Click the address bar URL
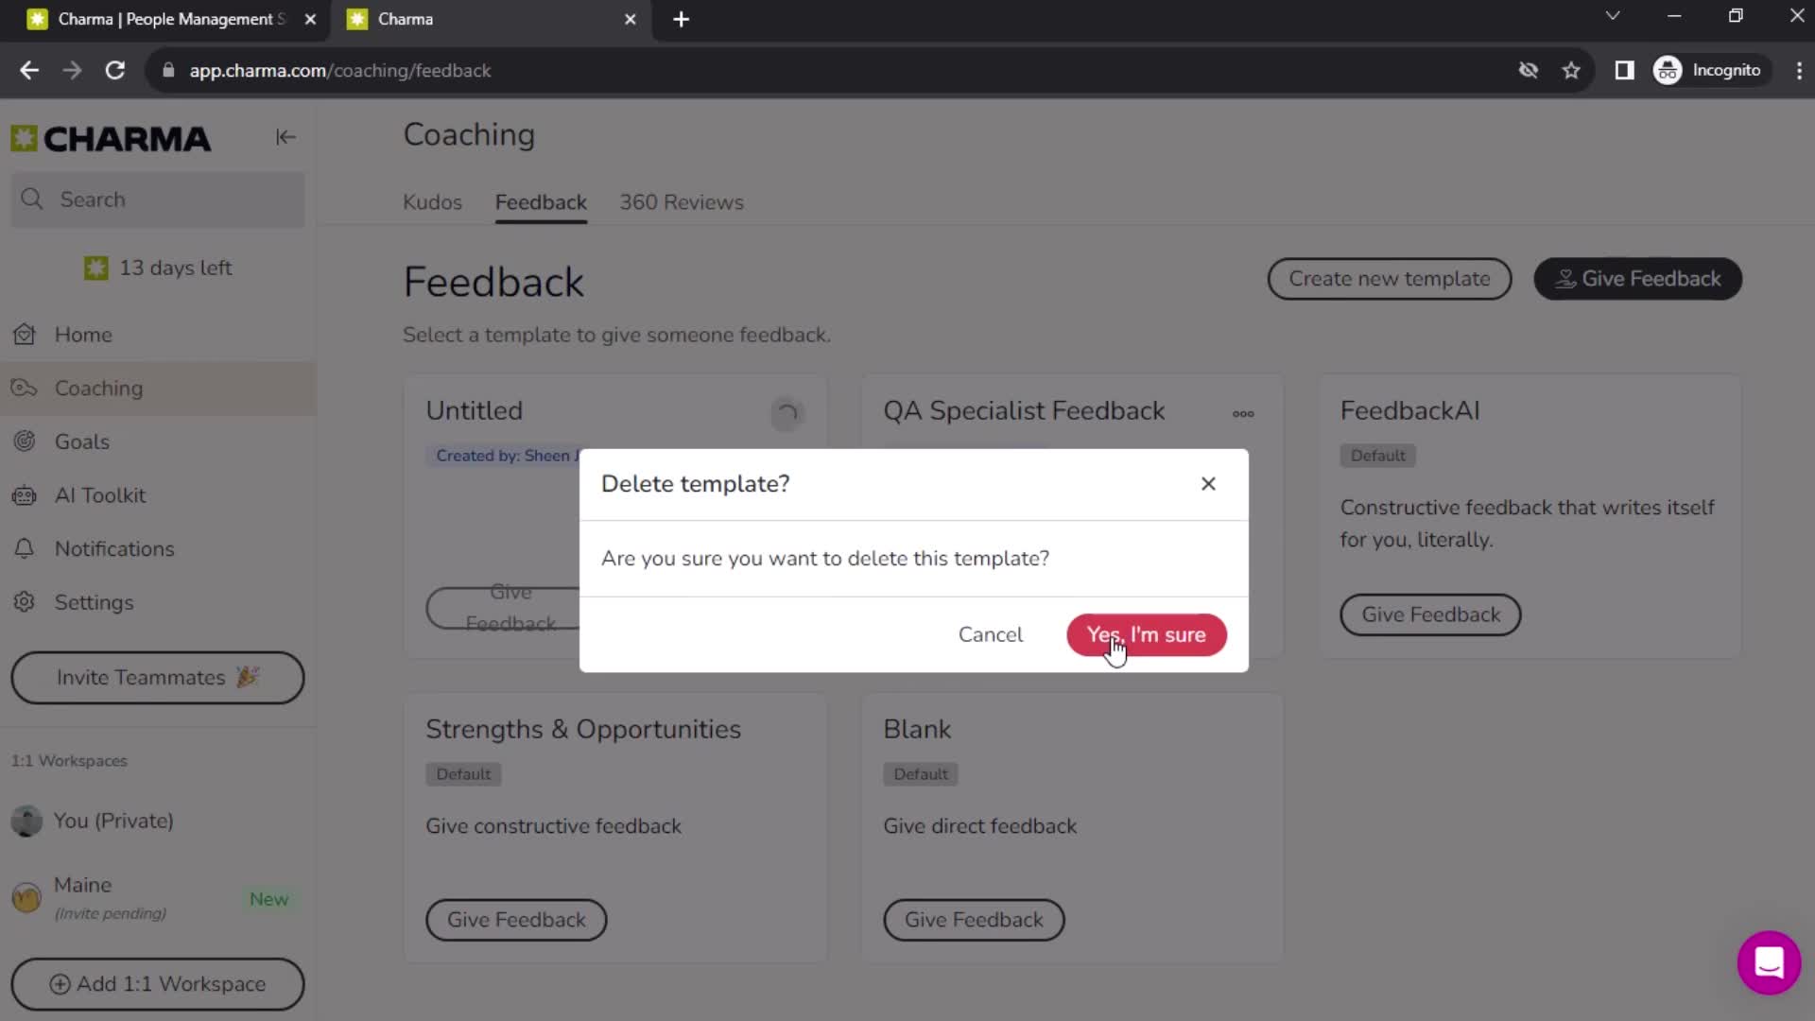This screenshot has height=1021, width=1815. coord(340,71)
